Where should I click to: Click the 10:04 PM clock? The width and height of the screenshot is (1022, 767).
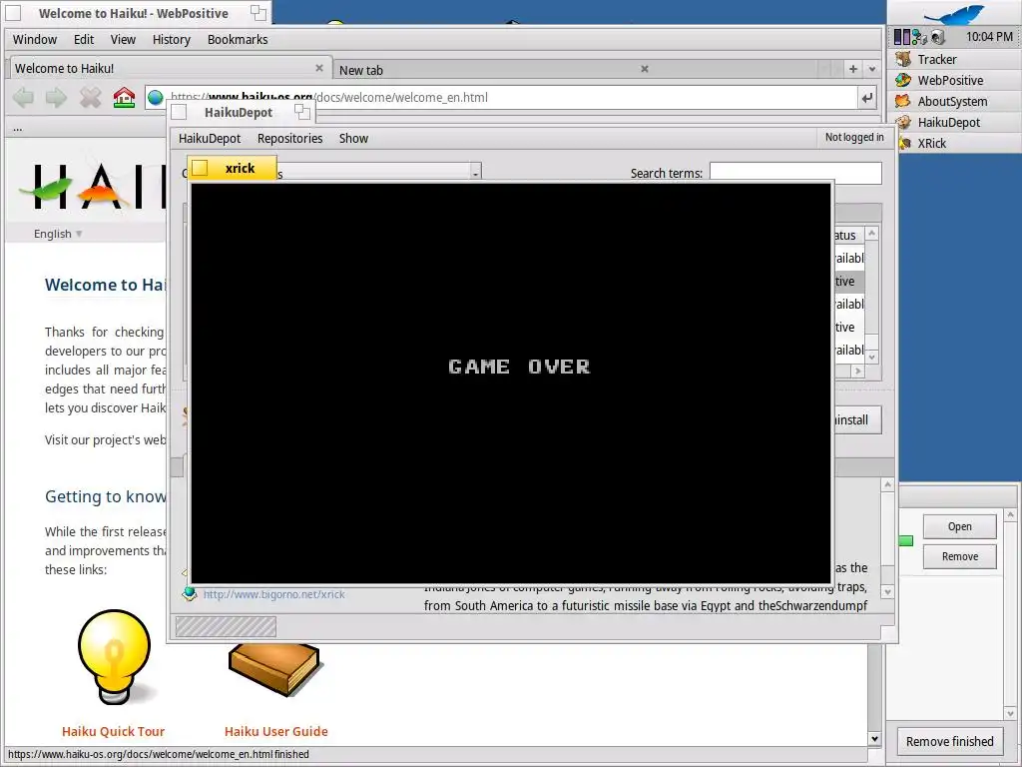click(x=989, y=37)
